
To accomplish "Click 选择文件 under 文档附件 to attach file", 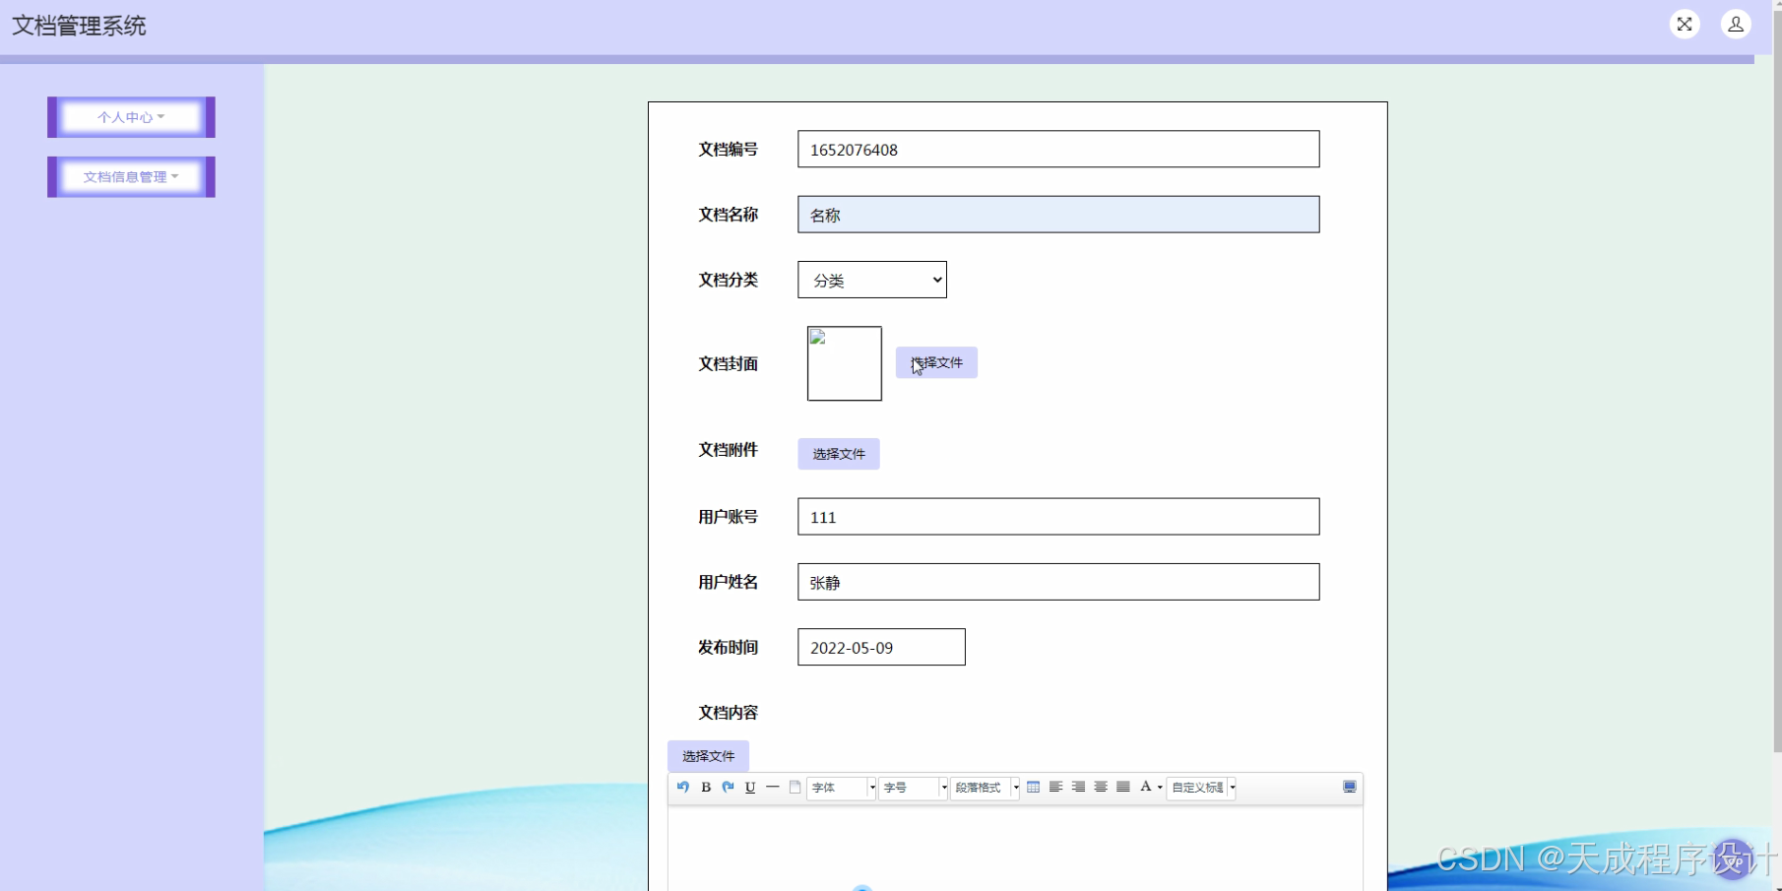I will pyautogui.click(x=838, y=453).
